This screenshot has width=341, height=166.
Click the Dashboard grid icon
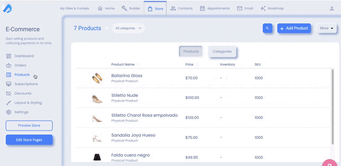pos(8,56)
